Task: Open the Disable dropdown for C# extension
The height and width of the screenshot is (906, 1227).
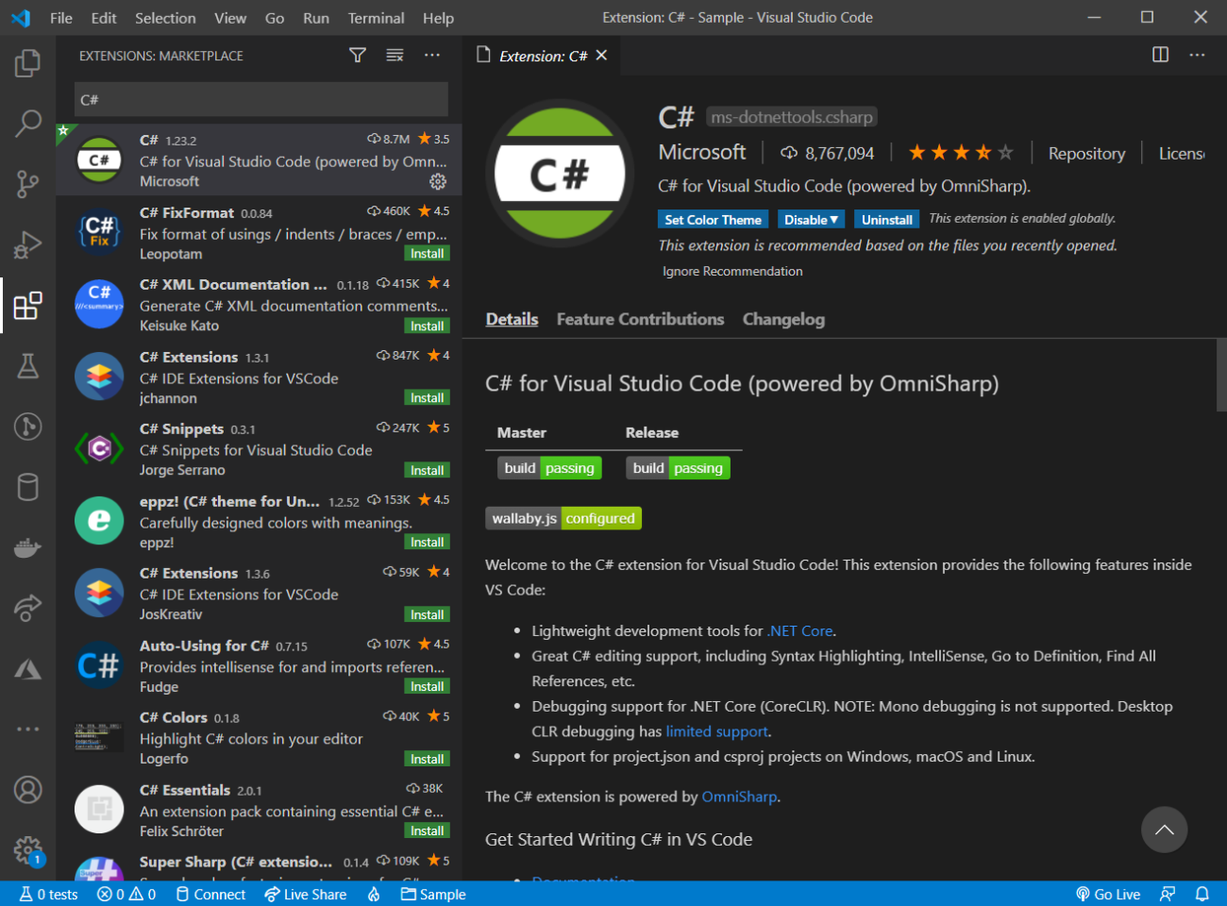Action: 811,219
